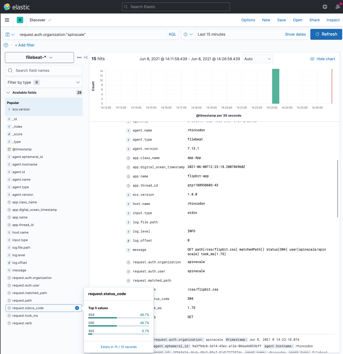
Task: Open the main navigation hamburger menu
Action: (x=7, y=20)
